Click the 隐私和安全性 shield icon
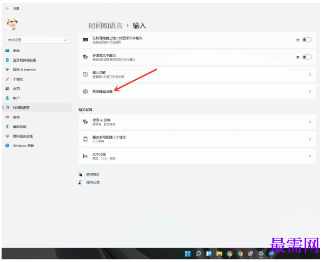This screenshot has width=329, height=262. point(7,136)
